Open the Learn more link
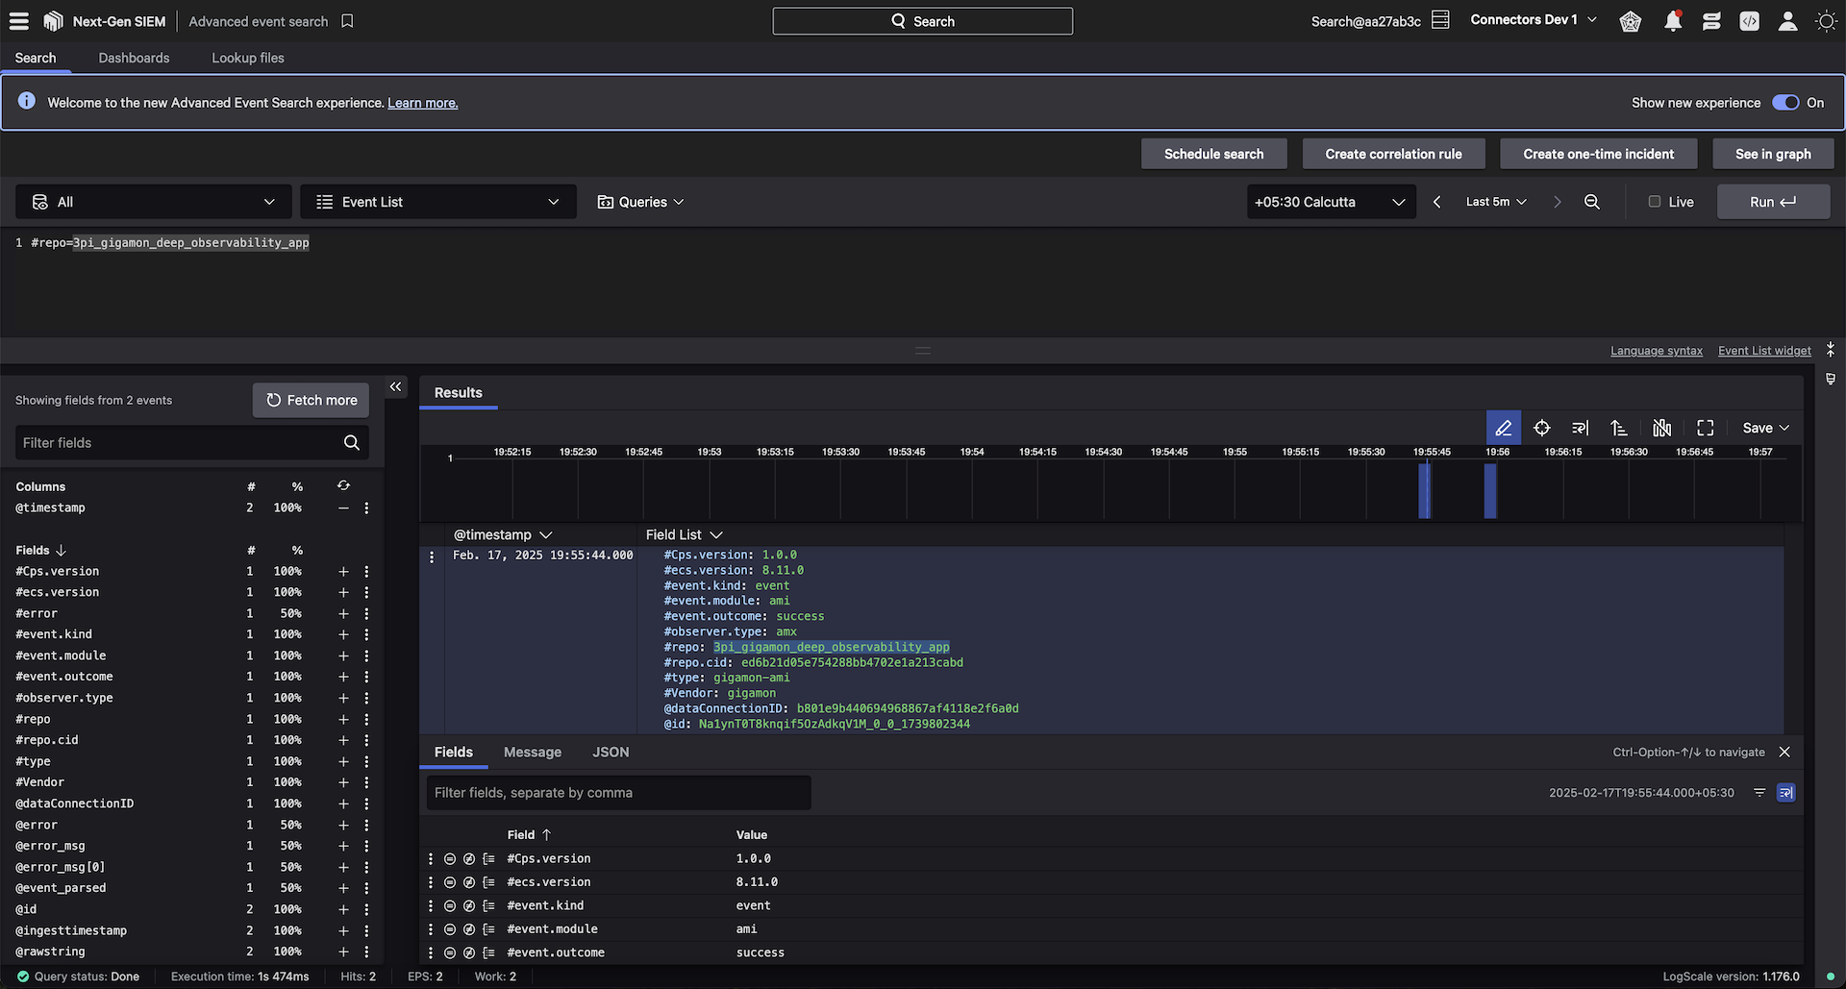 422,103
